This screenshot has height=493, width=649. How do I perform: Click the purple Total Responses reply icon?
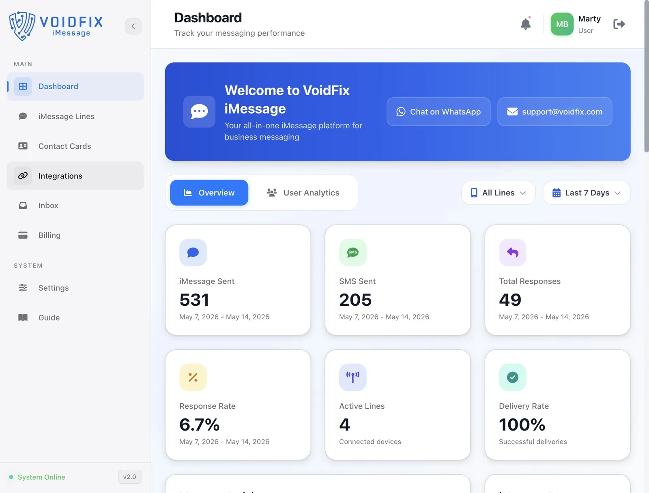[x=513, y=253]
